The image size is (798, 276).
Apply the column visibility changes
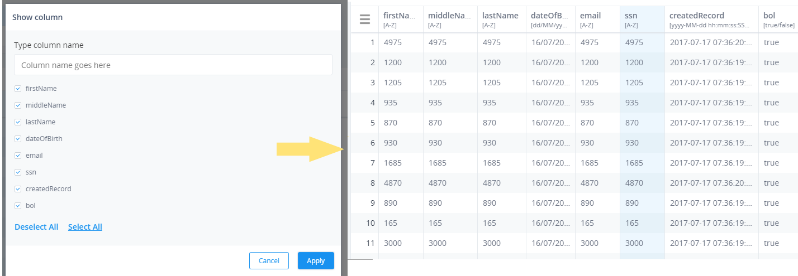point(316,260)
